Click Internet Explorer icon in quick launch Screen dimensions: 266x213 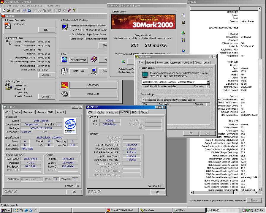[x=26, y=210]
